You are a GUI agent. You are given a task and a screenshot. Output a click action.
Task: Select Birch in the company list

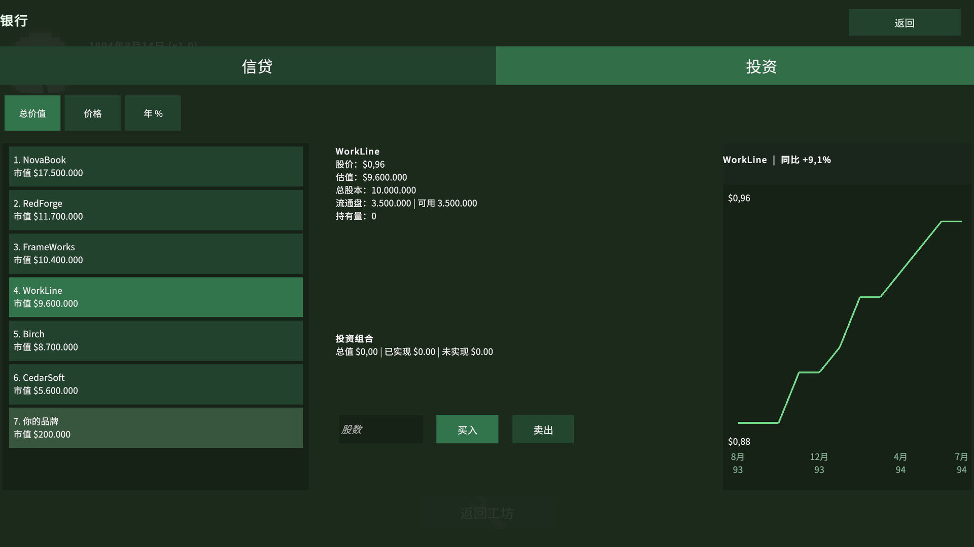pos(156,341)
